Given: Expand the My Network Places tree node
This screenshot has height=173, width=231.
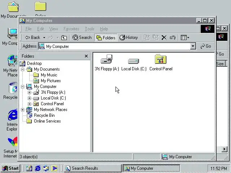Looking at the screenshot, I should click(22, 110).
